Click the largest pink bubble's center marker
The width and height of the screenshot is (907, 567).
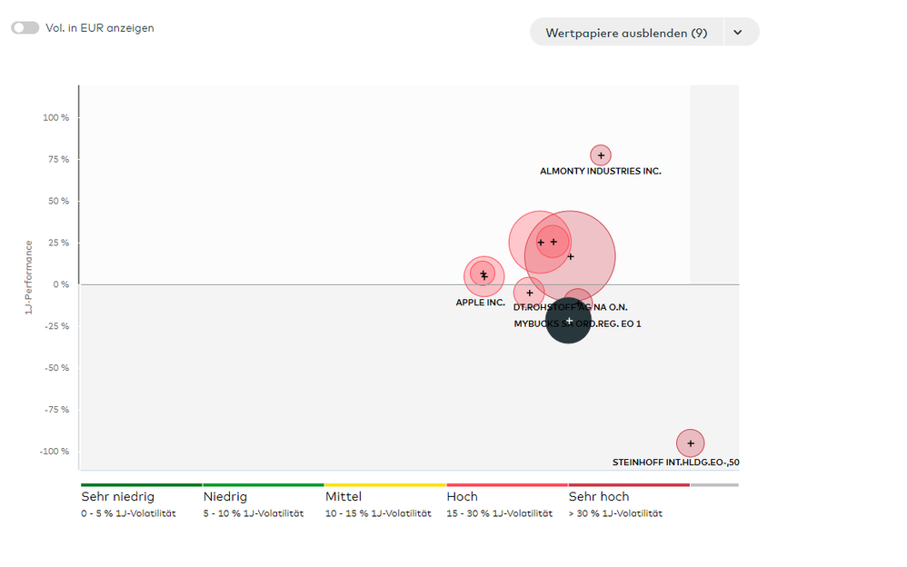tap(571, 256)
